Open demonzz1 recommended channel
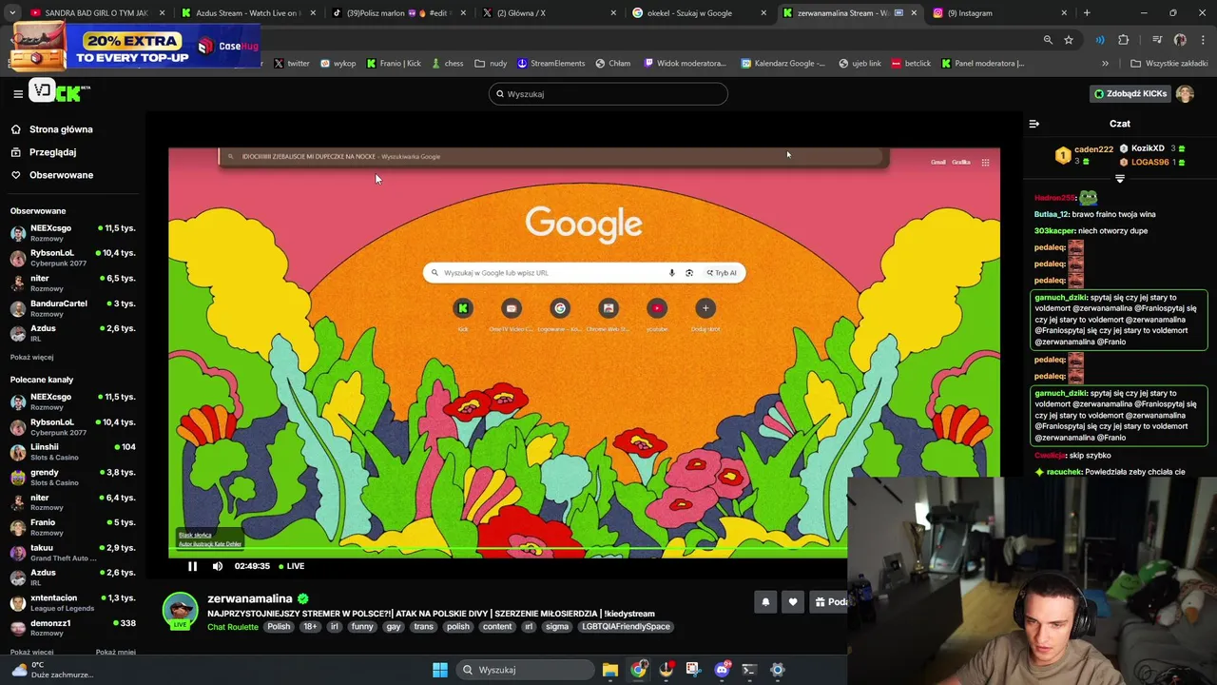Image resolution: width=1217 pixels, height=685 pixels. pyautogui.click(x=72, y=628)
